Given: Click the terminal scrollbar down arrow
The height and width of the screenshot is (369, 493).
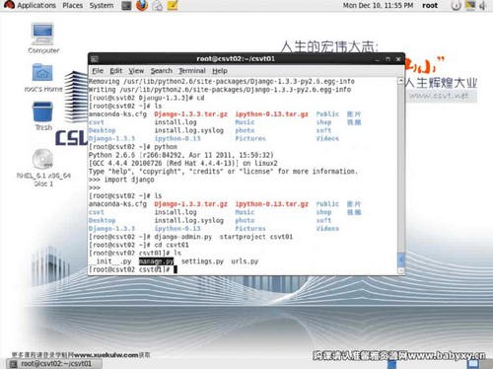Looking at the screenshot, I should [400, 270].
